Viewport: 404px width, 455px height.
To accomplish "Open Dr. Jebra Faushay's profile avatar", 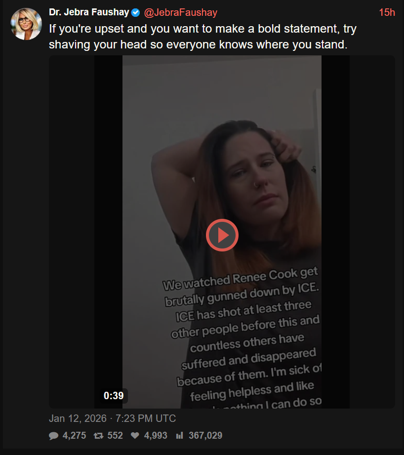I will pos(26,24).
